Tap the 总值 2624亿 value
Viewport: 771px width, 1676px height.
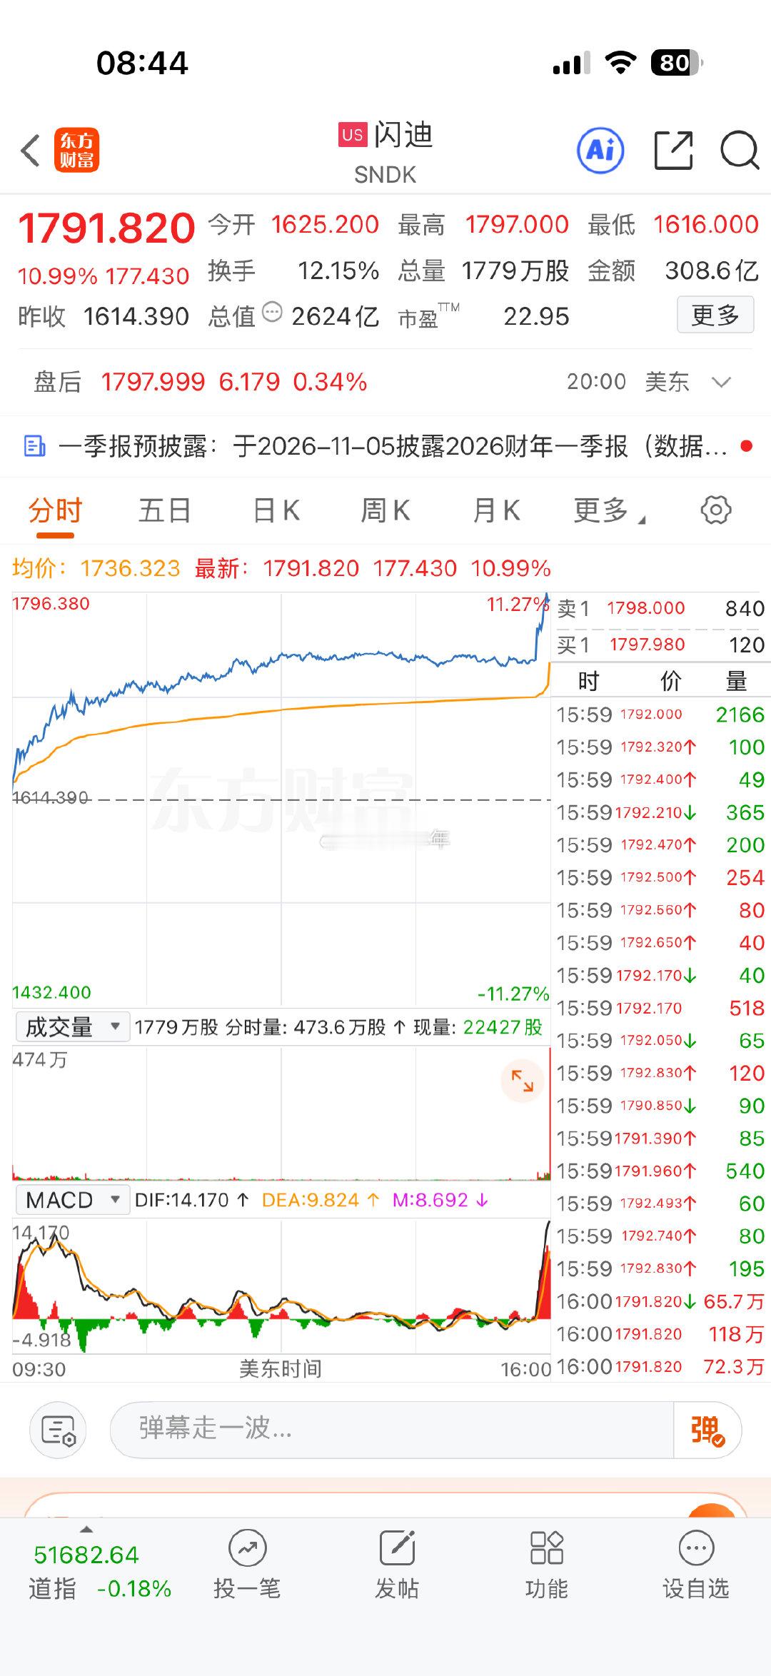[x=335, y=316]
